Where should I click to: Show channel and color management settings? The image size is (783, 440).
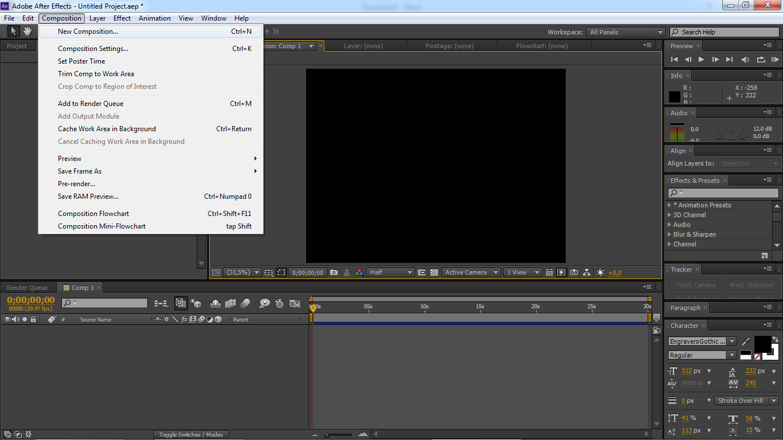359,272
